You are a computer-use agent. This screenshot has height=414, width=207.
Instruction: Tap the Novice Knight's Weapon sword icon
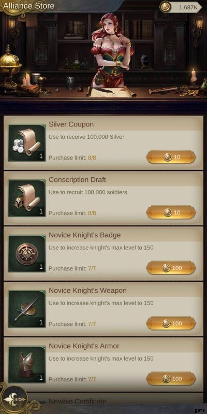point(27,309)
